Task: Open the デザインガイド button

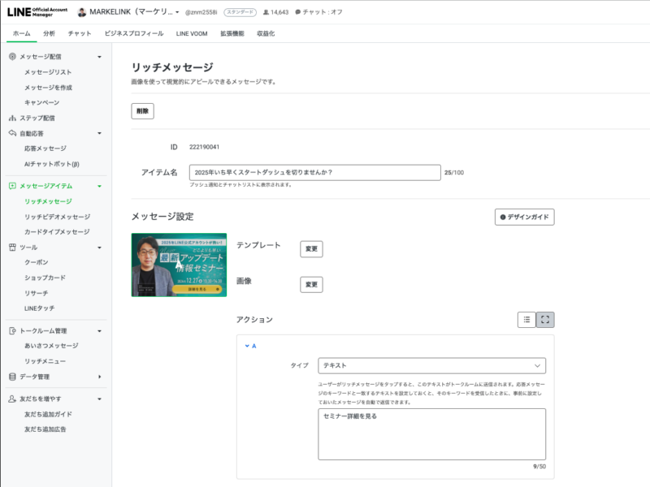Action: pyautogui.click(x=524, y=217)
